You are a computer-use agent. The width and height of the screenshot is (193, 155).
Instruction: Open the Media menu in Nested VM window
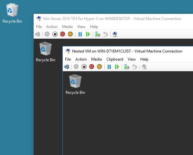(96, 59)
